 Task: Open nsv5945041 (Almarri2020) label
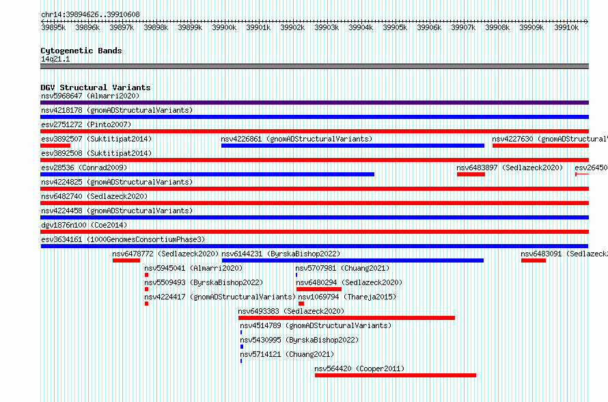point(193,268)
